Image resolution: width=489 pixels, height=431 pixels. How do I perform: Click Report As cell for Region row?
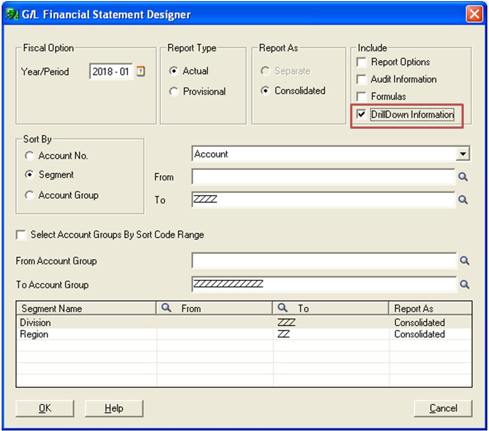pos(430,334)
